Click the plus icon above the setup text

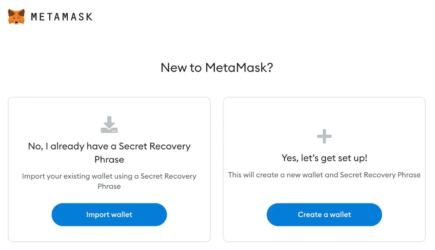tap(324, 136)
